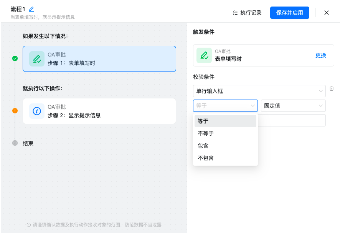Select 等于 from the operator list
This screenshot has height=236, width=340.
click(225, 121)
